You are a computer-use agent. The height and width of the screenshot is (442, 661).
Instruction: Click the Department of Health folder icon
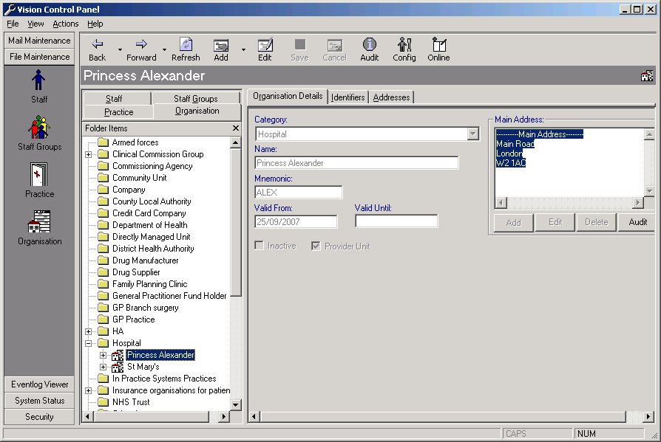tap(104, 225)
